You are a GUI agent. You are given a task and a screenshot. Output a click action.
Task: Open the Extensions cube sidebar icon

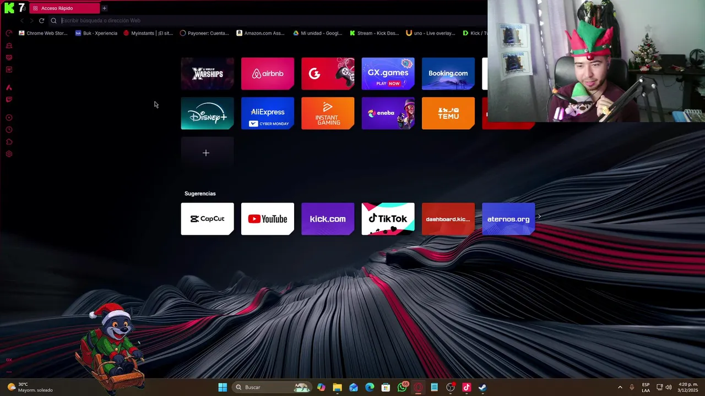(x=9, y=142)
